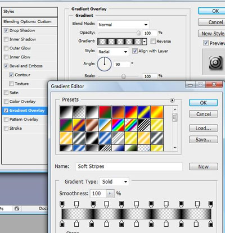This screenshot has height=233, width=225.
Task: Click the Angle dial control
Action: click(105, 64)
